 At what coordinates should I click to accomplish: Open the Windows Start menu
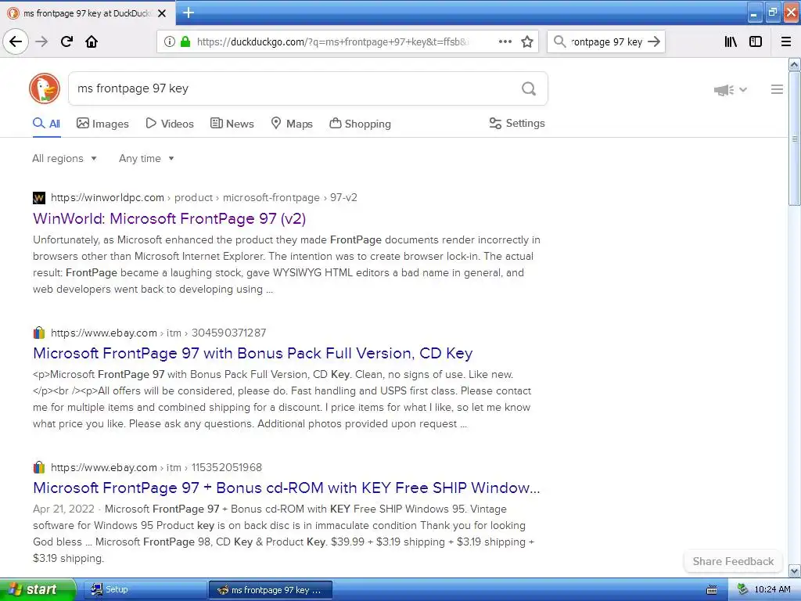(38, 589)
